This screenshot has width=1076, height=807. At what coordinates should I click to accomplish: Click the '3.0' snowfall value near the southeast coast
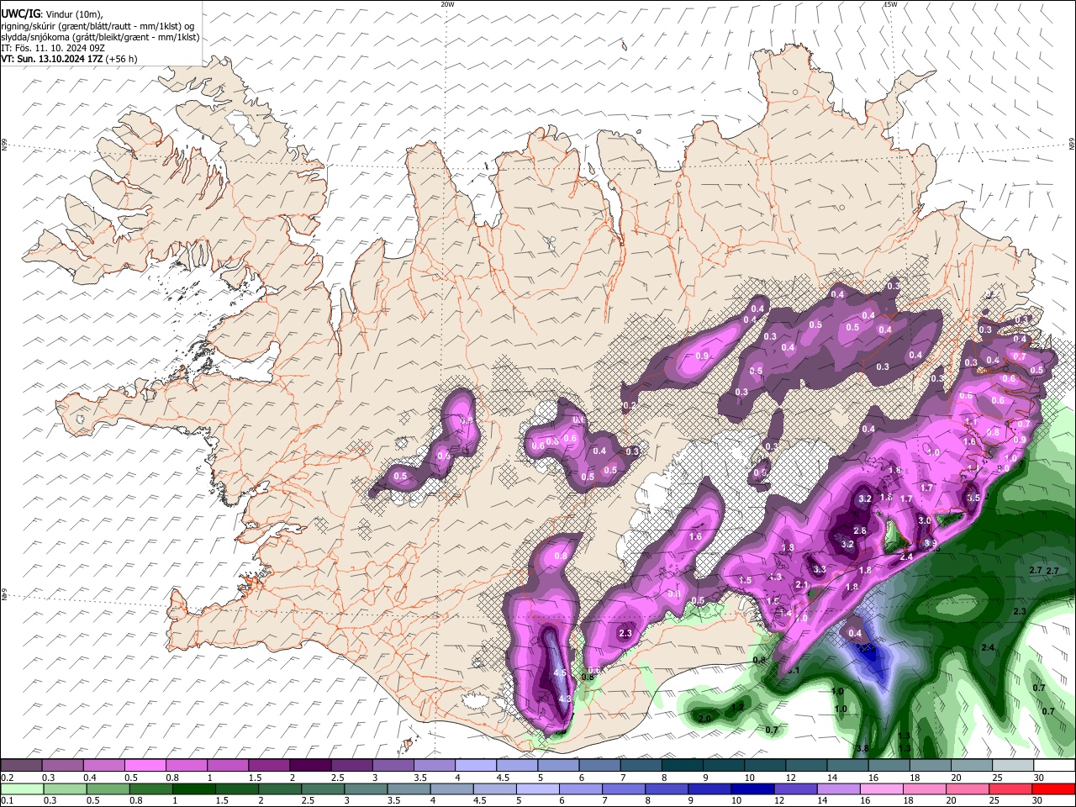924,520
